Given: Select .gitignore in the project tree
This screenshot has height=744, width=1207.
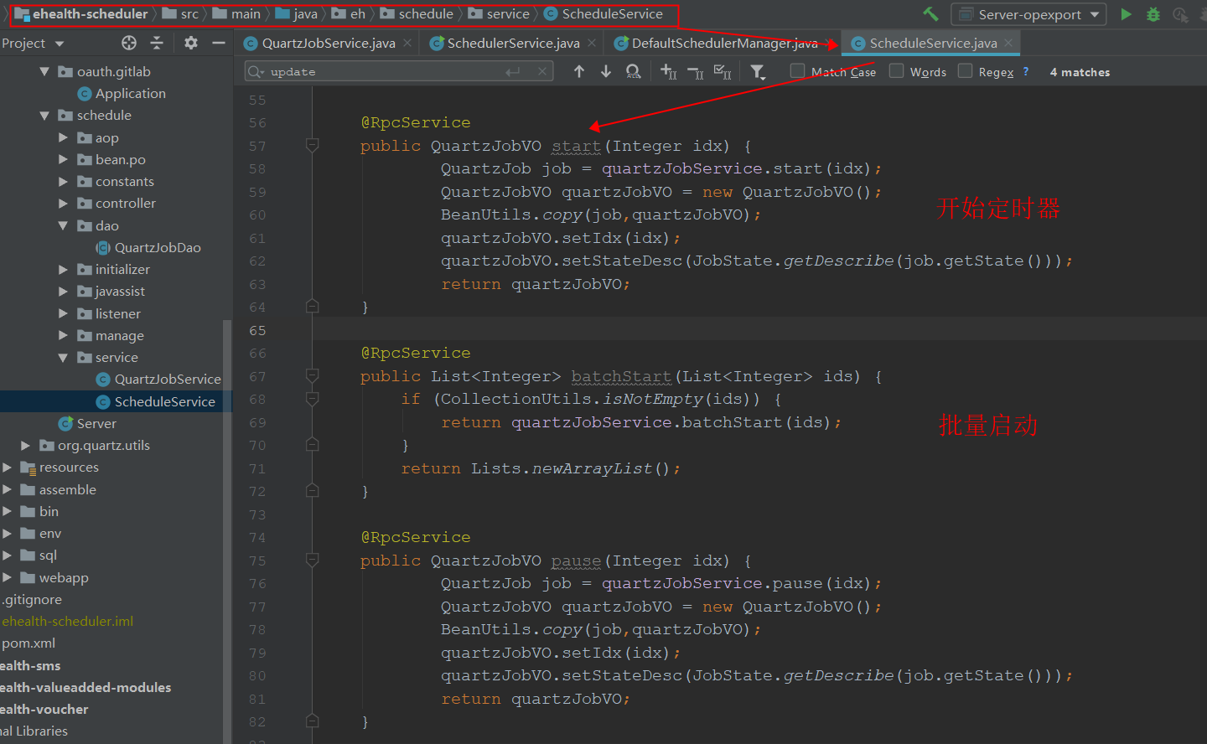Looking at the screenshot, I should [32, 600].
